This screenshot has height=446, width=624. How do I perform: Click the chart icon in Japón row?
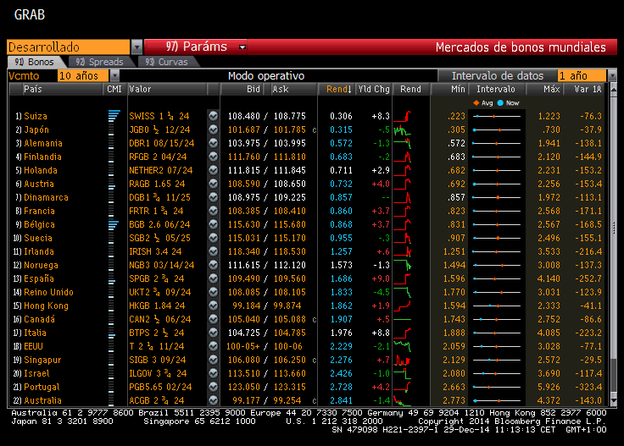coord(214,129)
